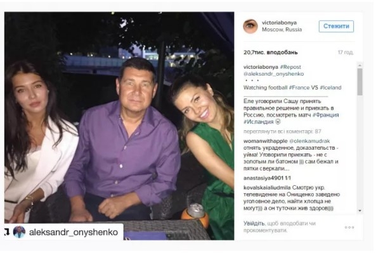Screen dimensions: 383x254
Task: Follow with the Стежити button
Action: point(336,27)
